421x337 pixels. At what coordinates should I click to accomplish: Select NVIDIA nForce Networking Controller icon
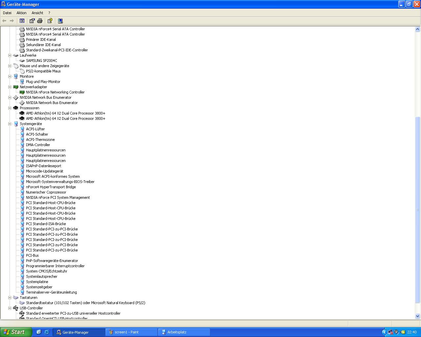pos(22,92)
